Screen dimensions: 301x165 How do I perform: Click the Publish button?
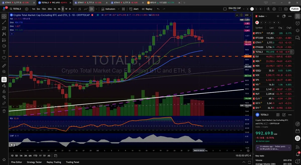pos(294,9)
